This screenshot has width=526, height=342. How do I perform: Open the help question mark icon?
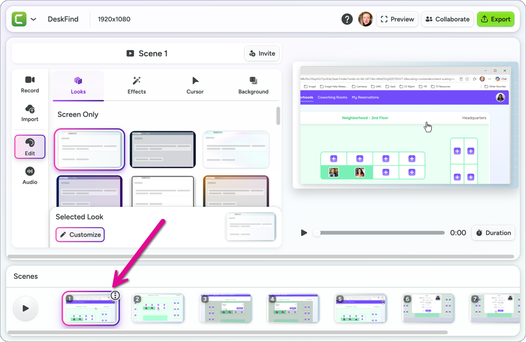(x=347, y=19)
